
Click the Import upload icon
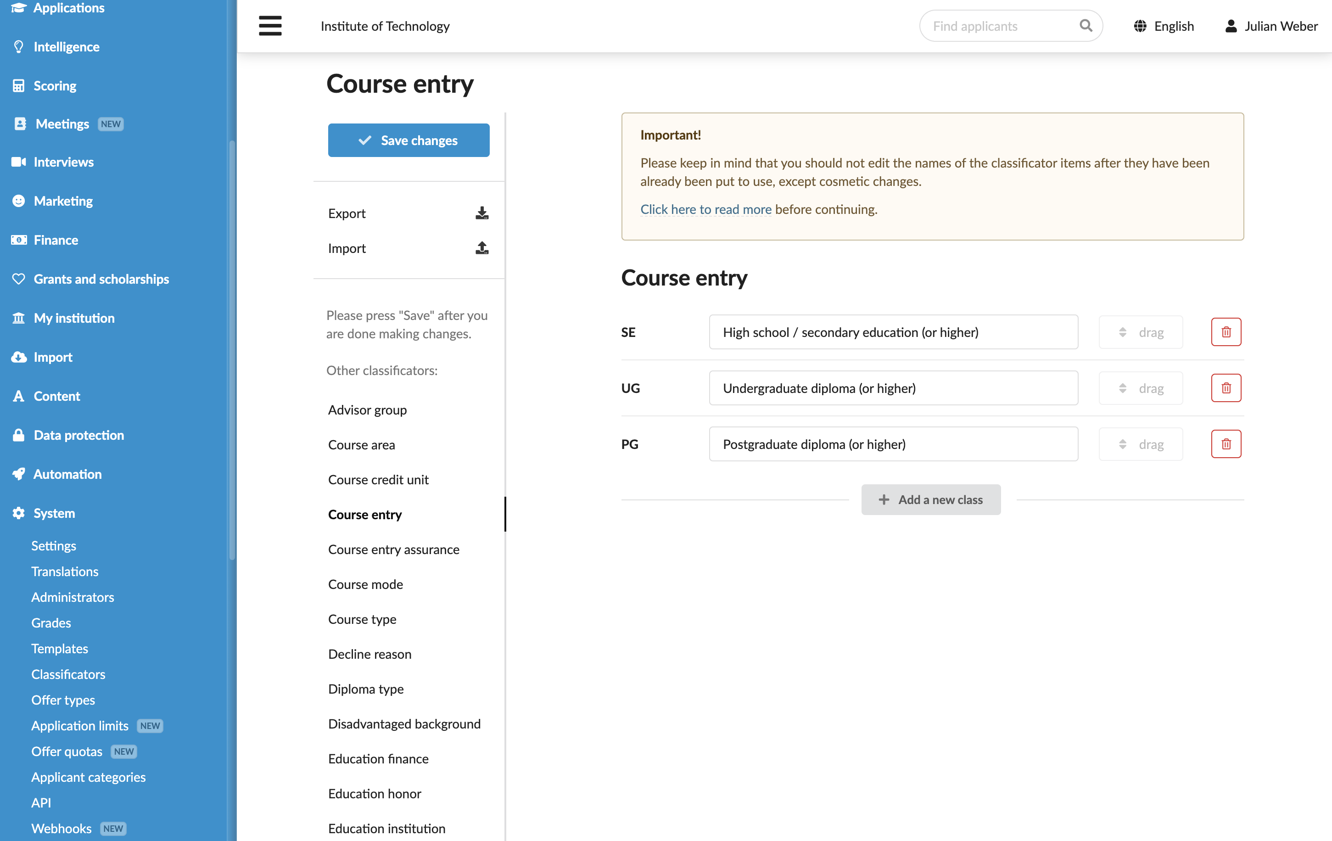pyautogui.click(x=482, y=248)
